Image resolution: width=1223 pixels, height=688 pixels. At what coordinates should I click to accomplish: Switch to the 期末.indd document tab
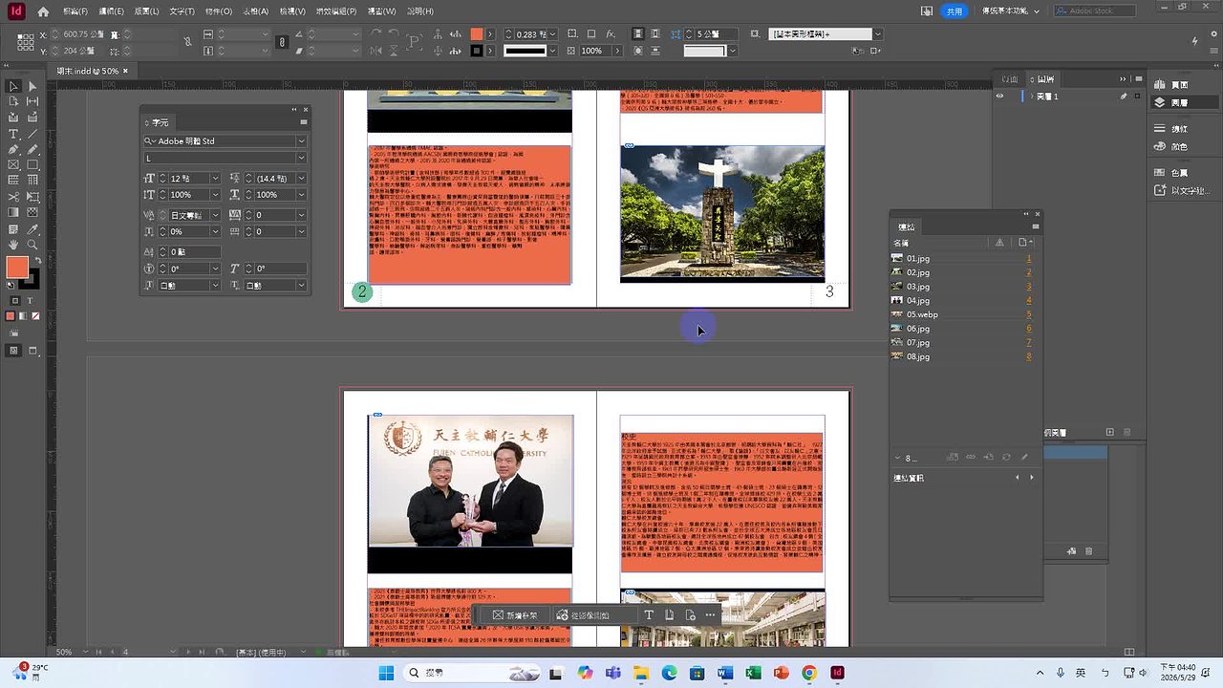87,71
